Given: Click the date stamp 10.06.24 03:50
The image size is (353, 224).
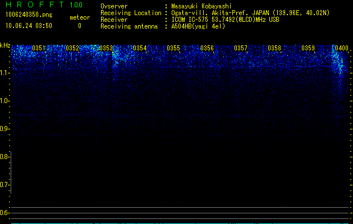Looking at the screenshot, I should tap(29, 26).
